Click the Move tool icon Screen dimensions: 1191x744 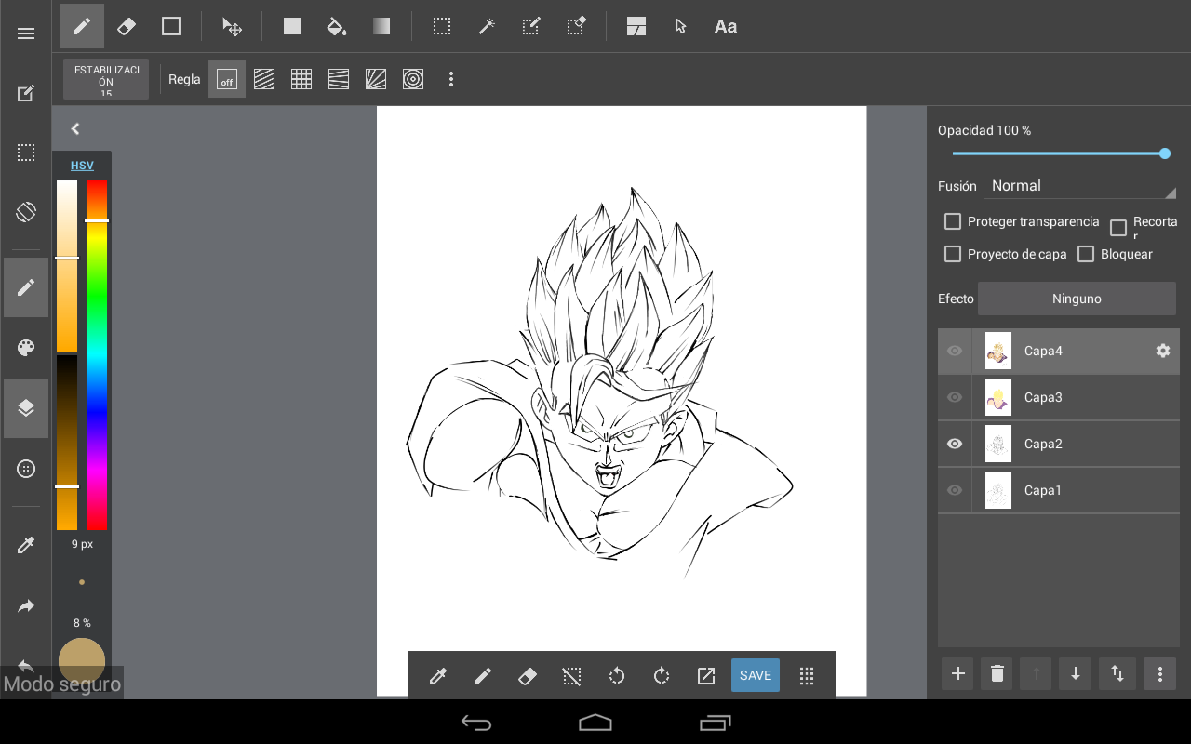232,26
